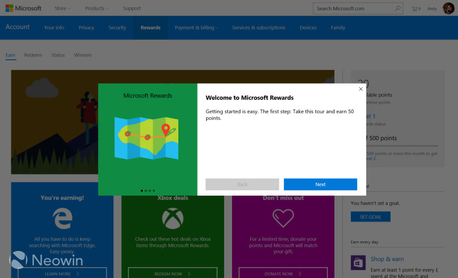Click the Next button in dialog
This screenshot has width=458, height=278.
[321, 184]
